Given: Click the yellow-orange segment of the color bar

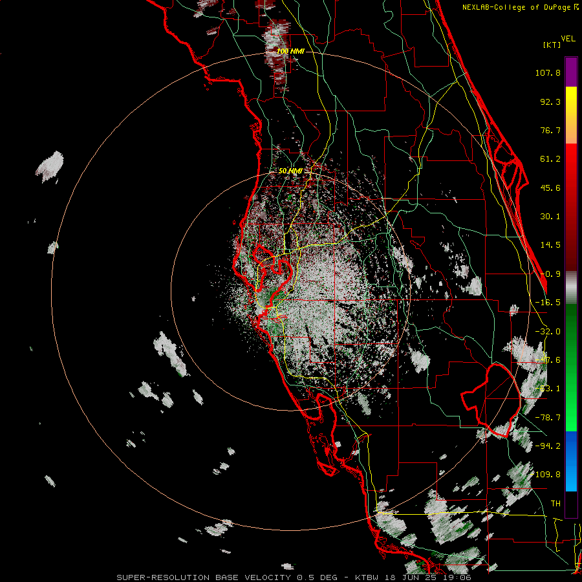Looking at the screenshot, I should (571, 115).
